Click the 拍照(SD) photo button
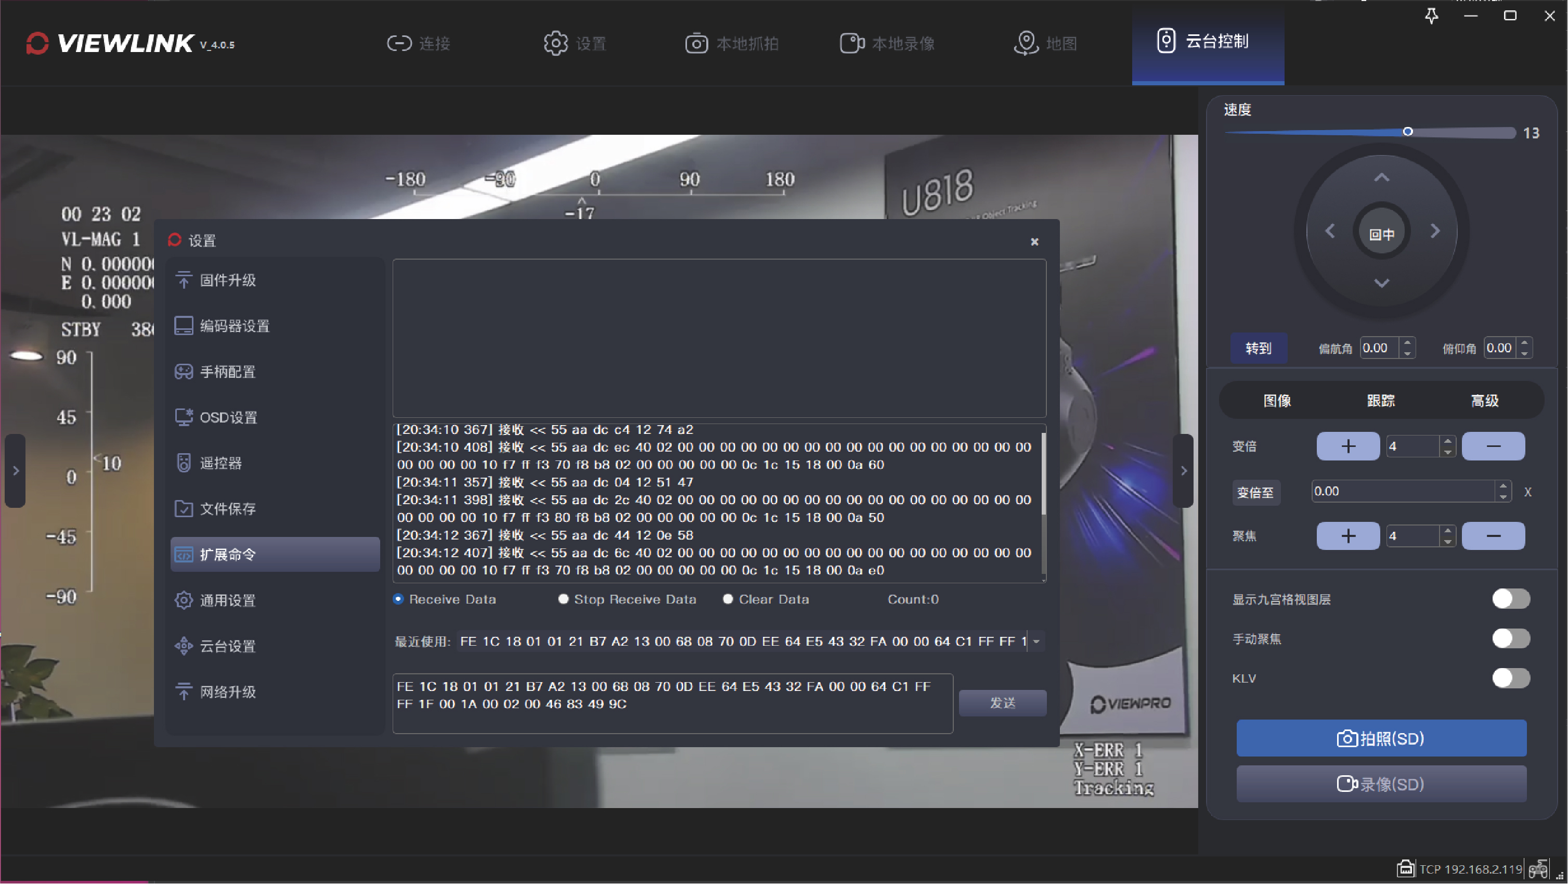 tap(1381, 739)
